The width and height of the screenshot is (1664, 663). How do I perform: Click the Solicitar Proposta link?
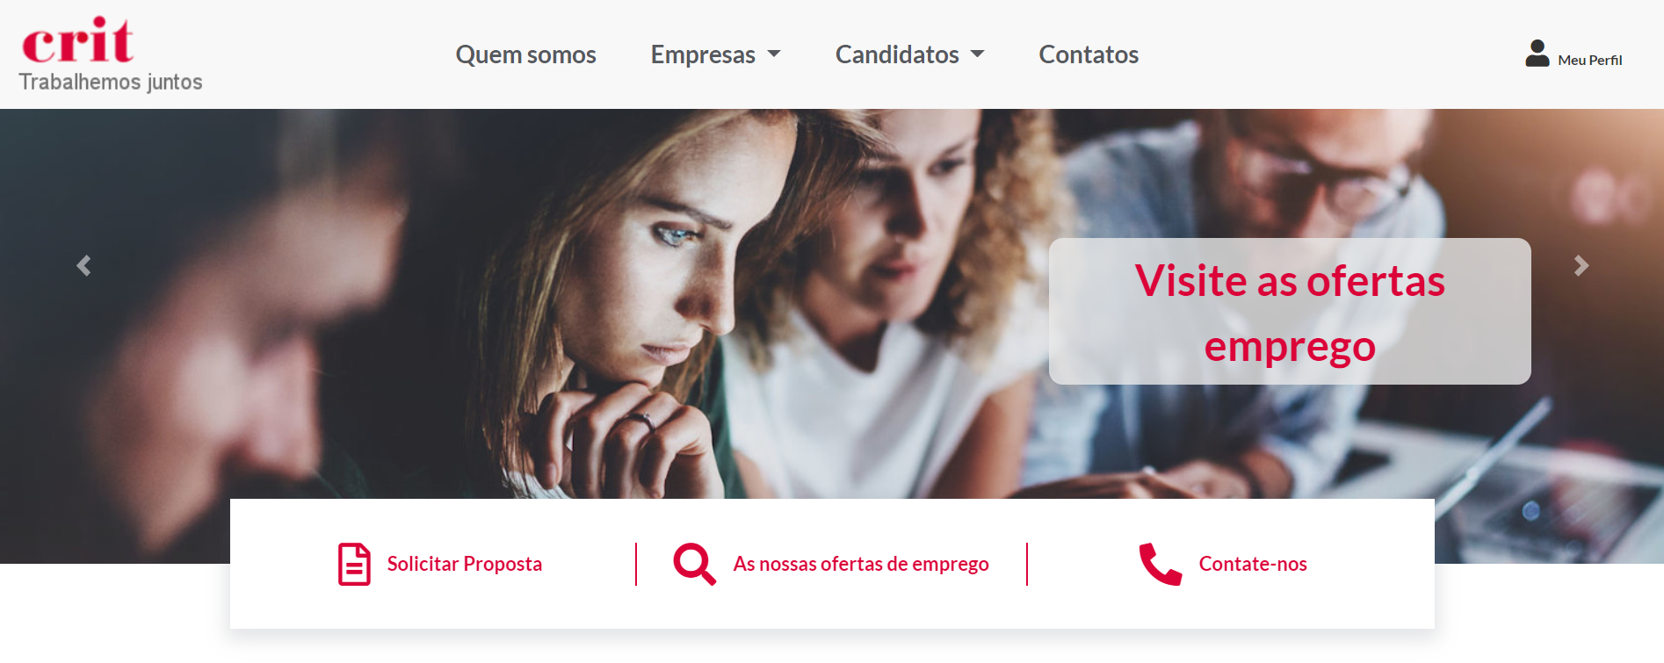[464, 564]
